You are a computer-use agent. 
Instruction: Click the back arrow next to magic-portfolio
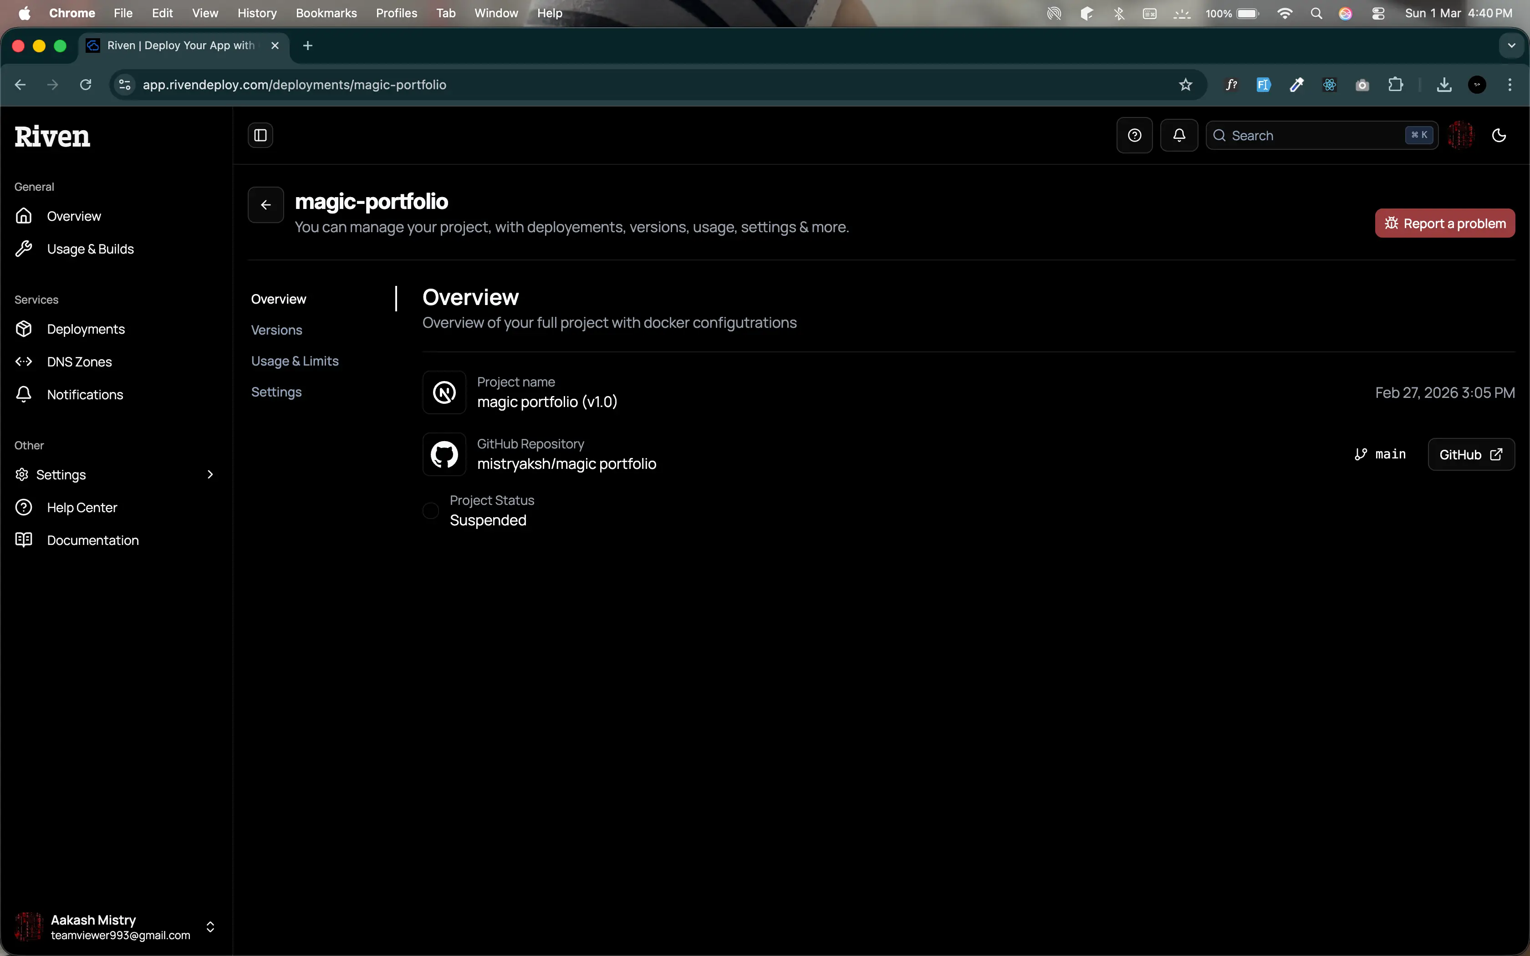click(x=265, y=204)
